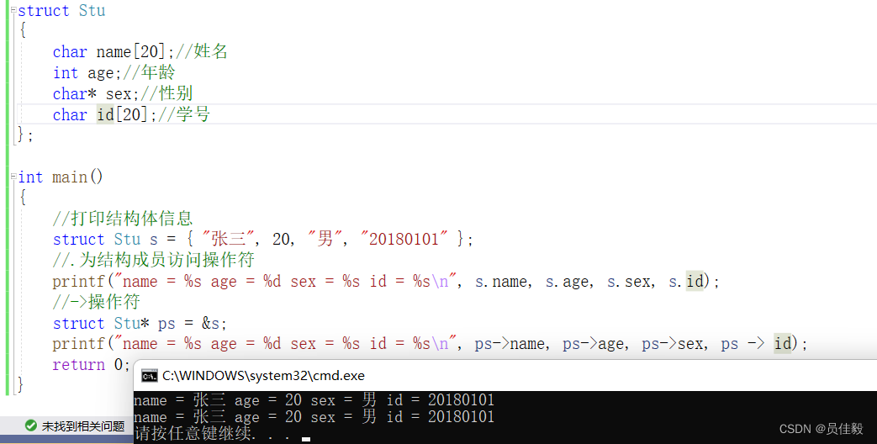This screenshot has width=877, height=444.
Task: Click the cmd.exe window title text
Action: 263,376
